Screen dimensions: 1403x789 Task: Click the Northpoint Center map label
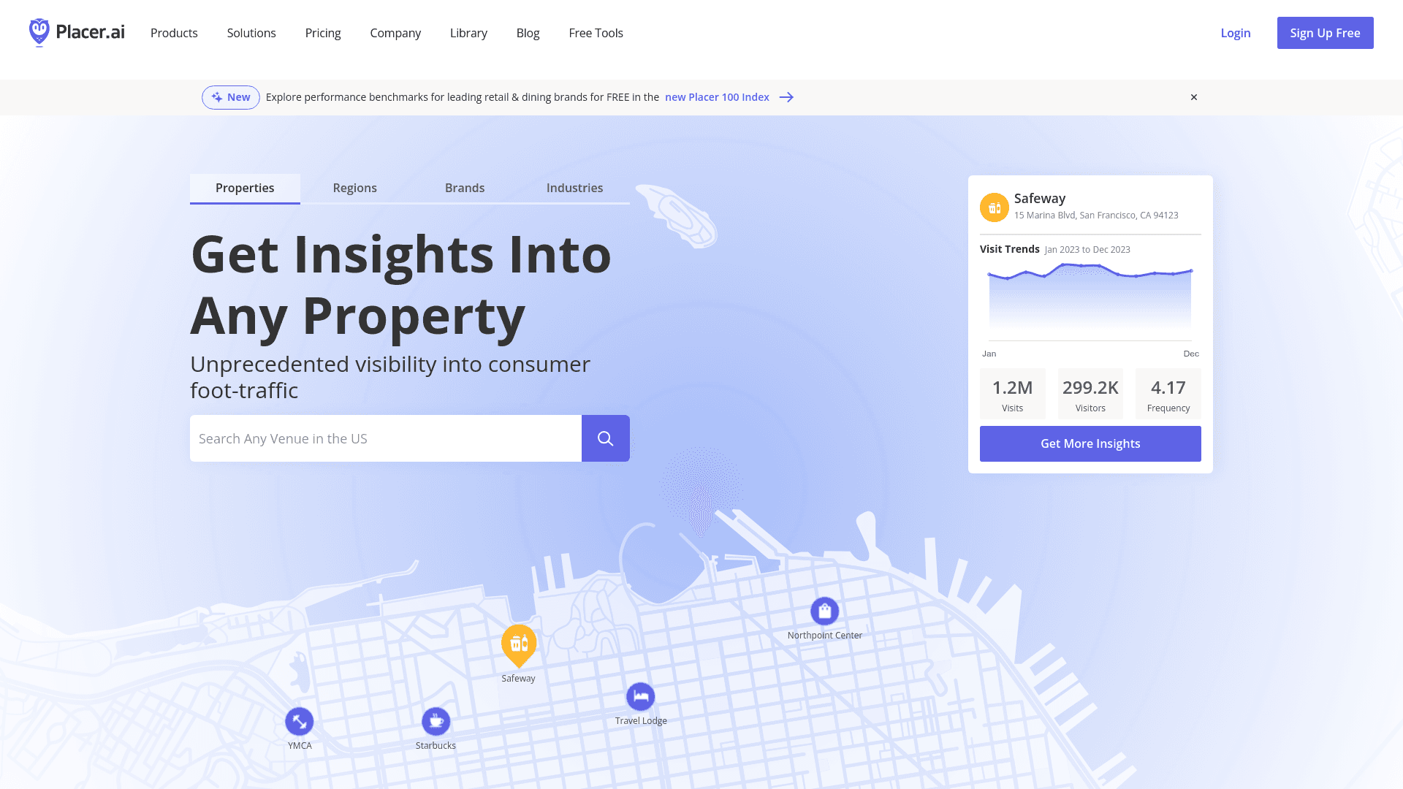click(825, 636)
